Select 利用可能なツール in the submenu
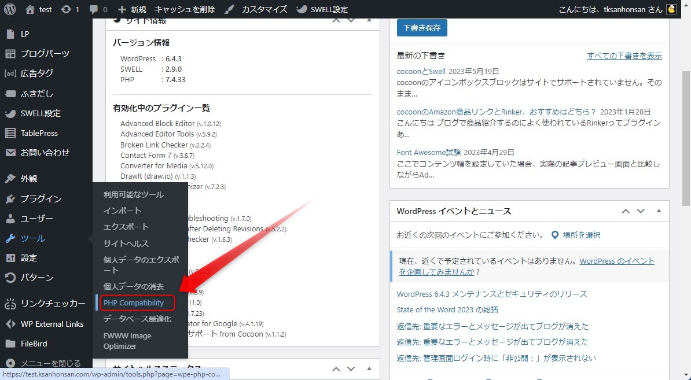This screenshot has width=691, height=380. (134, 194)
